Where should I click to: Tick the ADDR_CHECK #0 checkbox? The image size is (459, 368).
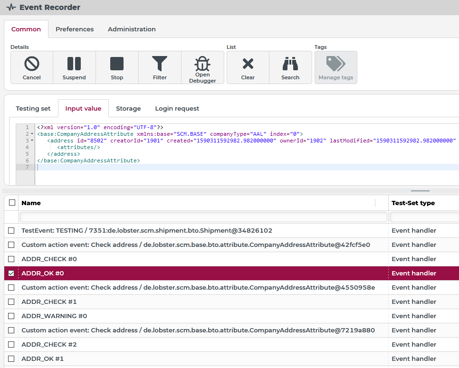pyautogui.click(x=11, y=259)
